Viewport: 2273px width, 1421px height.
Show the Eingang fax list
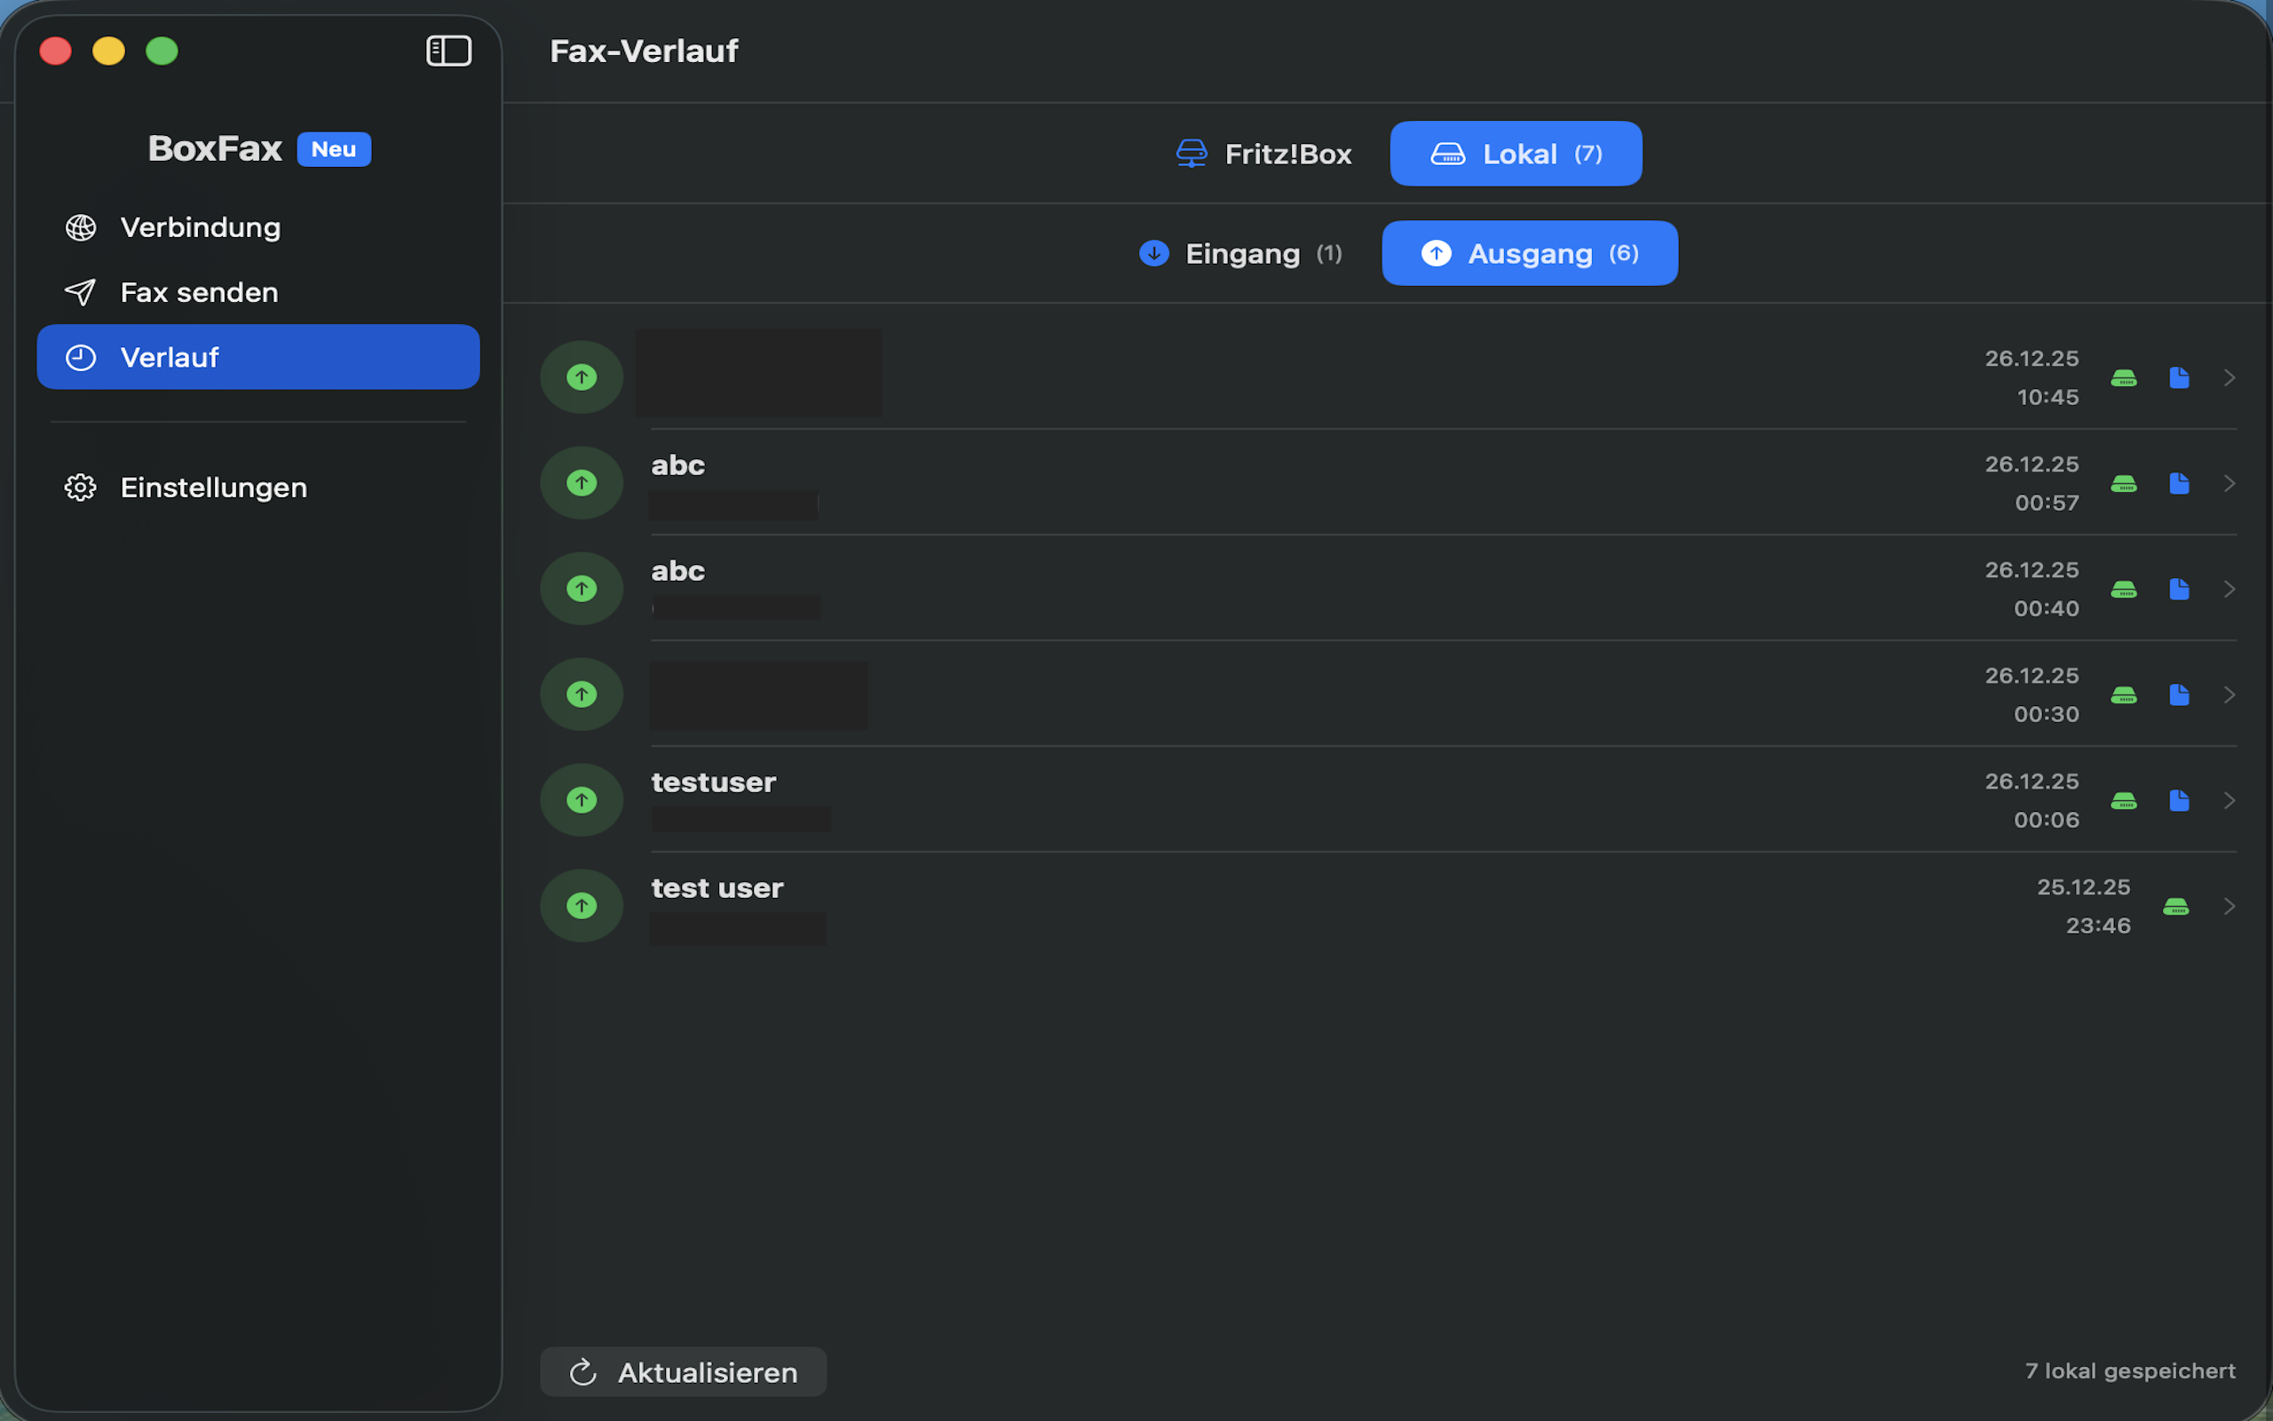pyautogui.click(x=1241, y=254)
